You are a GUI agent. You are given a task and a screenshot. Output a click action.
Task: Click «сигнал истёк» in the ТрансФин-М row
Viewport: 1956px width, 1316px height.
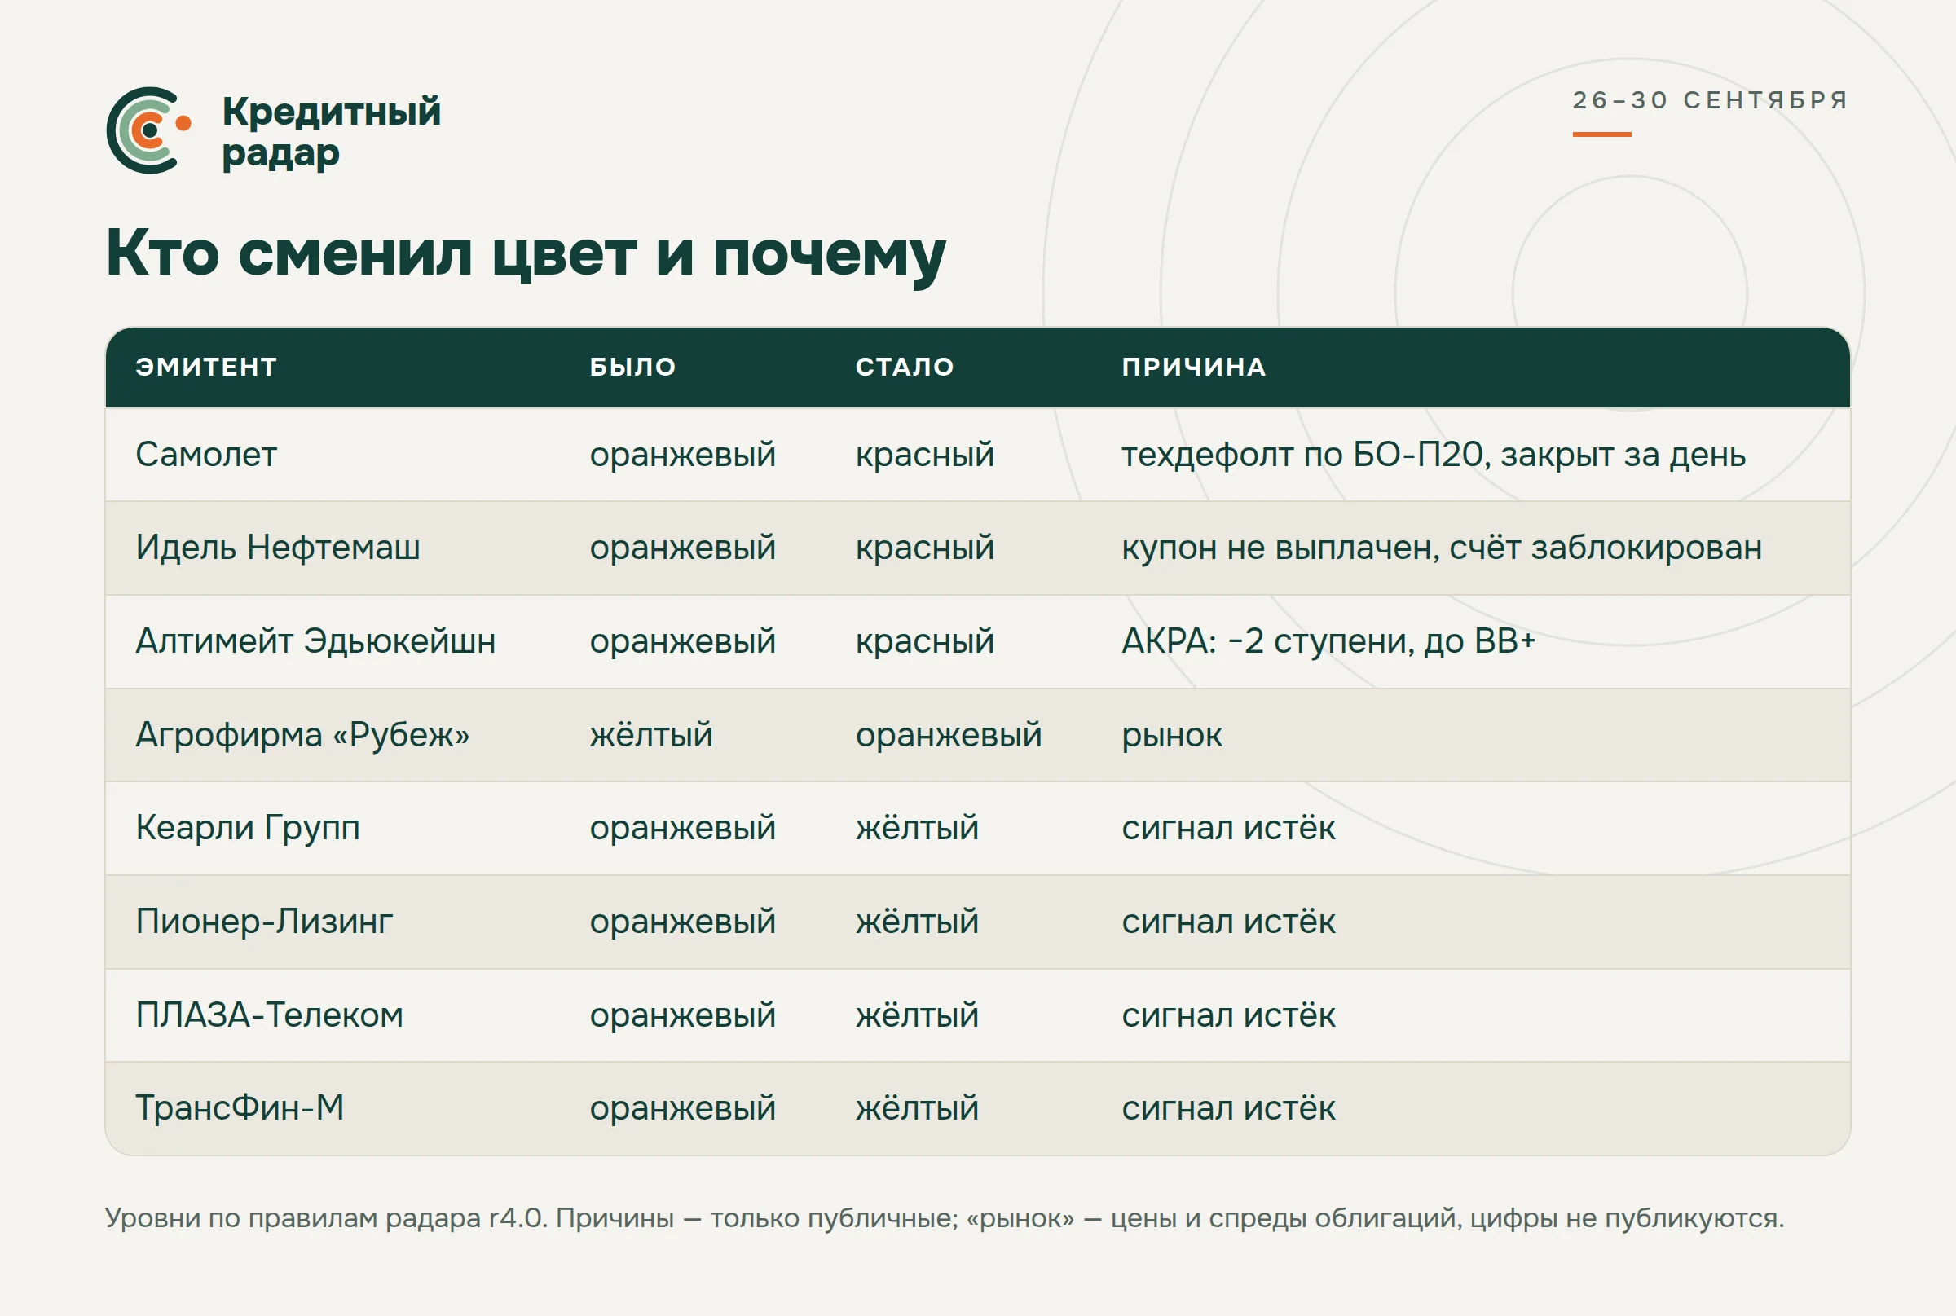click(1228, 1108)
